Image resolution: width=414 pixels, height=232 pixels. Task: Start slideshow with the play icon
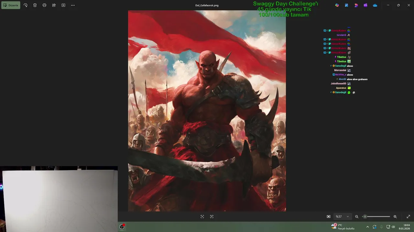click(x=63, y=5)
